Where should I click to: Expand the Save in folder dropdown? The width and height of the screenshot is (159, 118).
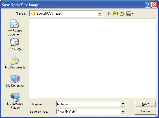tap(100, 14)
